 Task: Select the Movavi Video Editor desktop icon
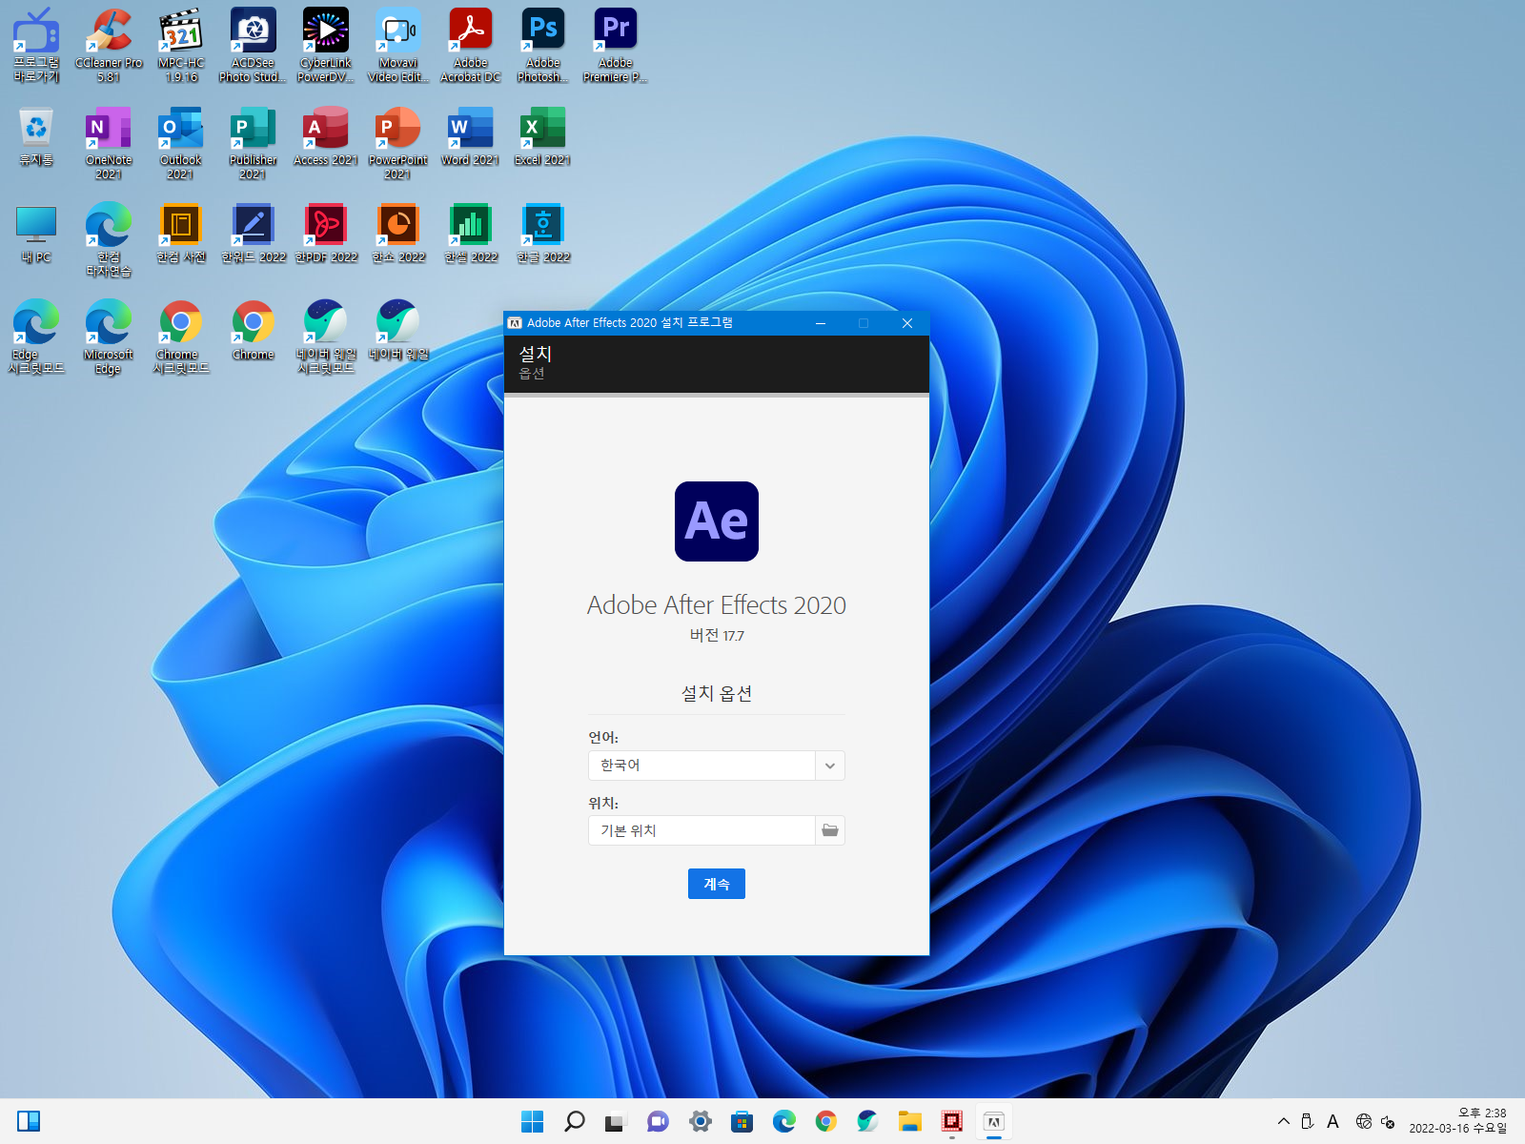click(x=398, y=45)
